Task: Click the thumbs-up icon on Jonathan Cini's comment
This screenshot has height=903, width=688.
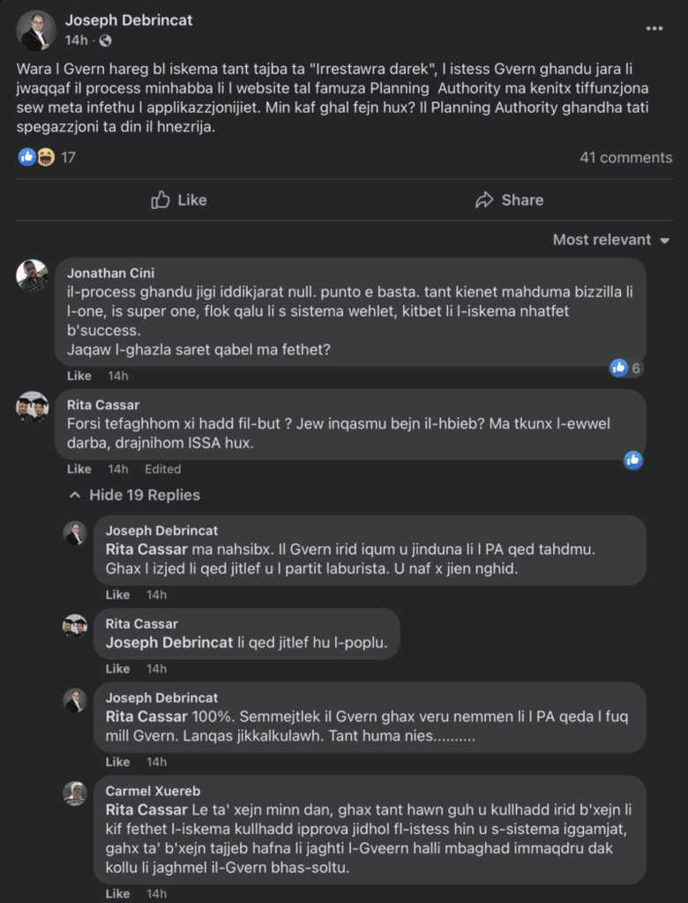Action: 619,368
